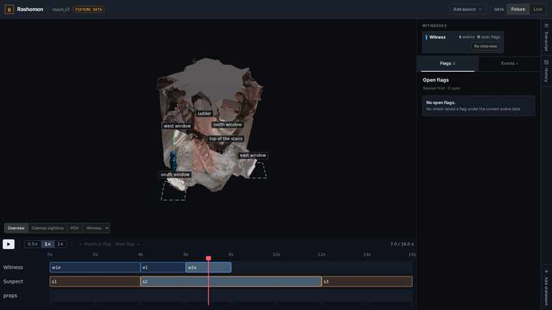Screen dimensions: 552x310
Task: Set playback speed to 0.5×
Action: point(32,244)
